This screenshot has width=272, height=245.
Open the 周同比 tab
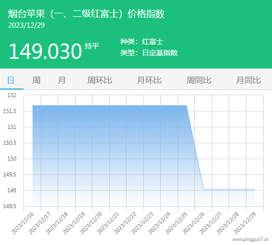tap(199, 80)
